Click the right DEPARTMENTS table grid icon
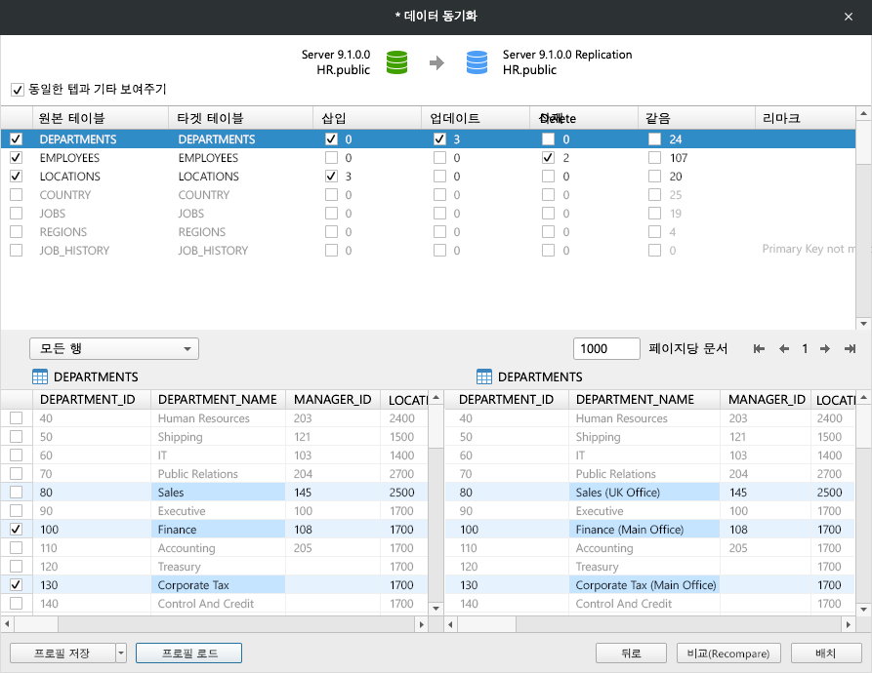Screen dimensions: 872x673 point(484,377)
